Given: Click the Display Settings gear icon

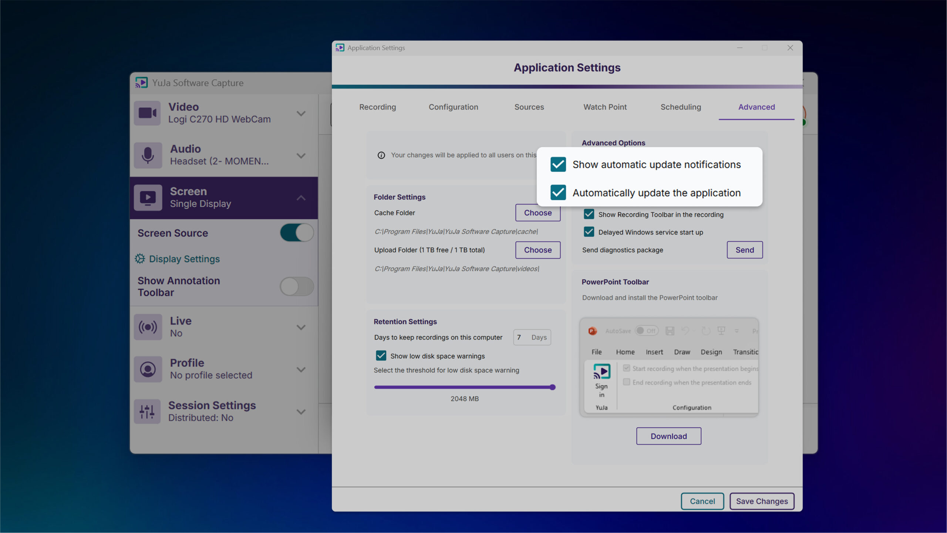Looking at the screenshot, I should (140, 259).
